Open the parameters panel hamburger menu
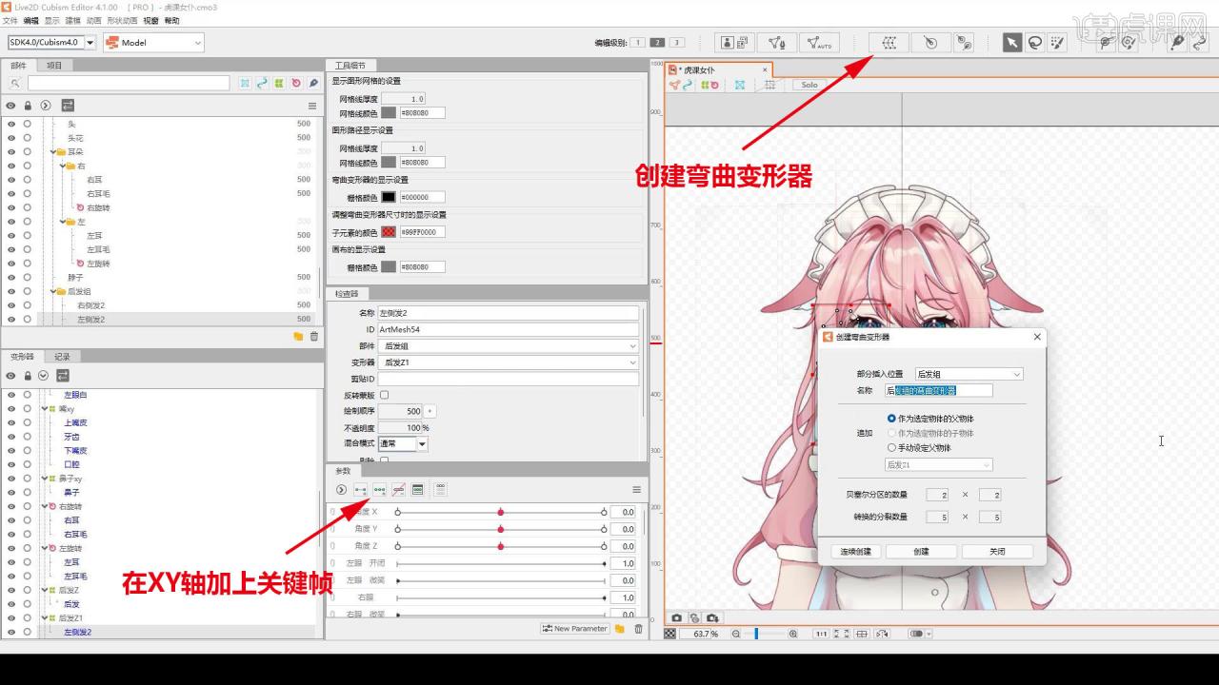This screenshot has width=1219, height=685. pos(636,489)
